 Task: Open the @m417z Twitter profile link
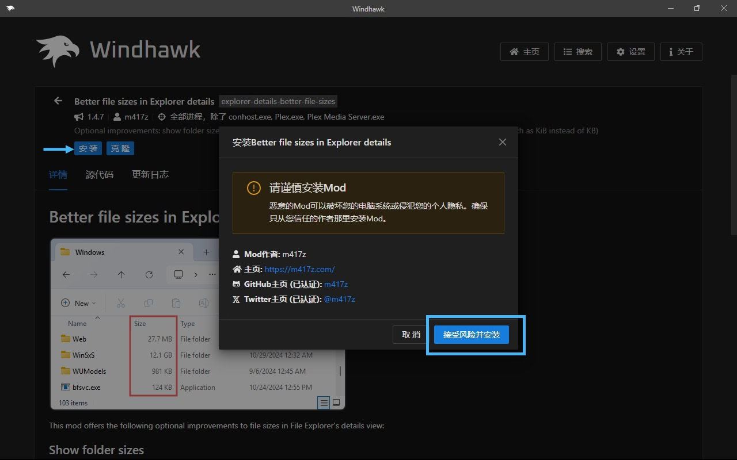click(339, 299)
